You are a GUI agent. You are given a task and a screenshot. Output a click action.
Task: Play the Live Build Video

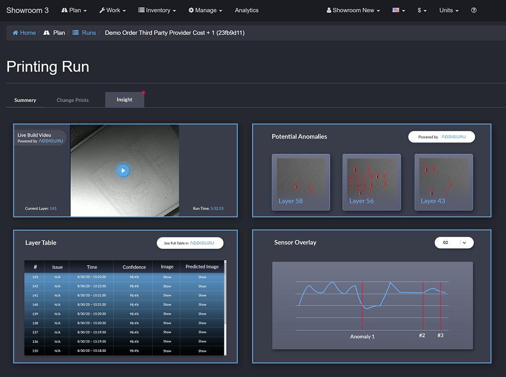tap(123, 171)
